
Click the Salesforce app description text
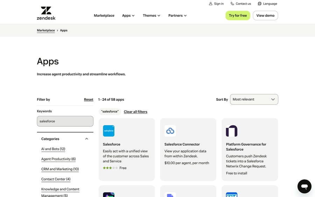[126, 156]
